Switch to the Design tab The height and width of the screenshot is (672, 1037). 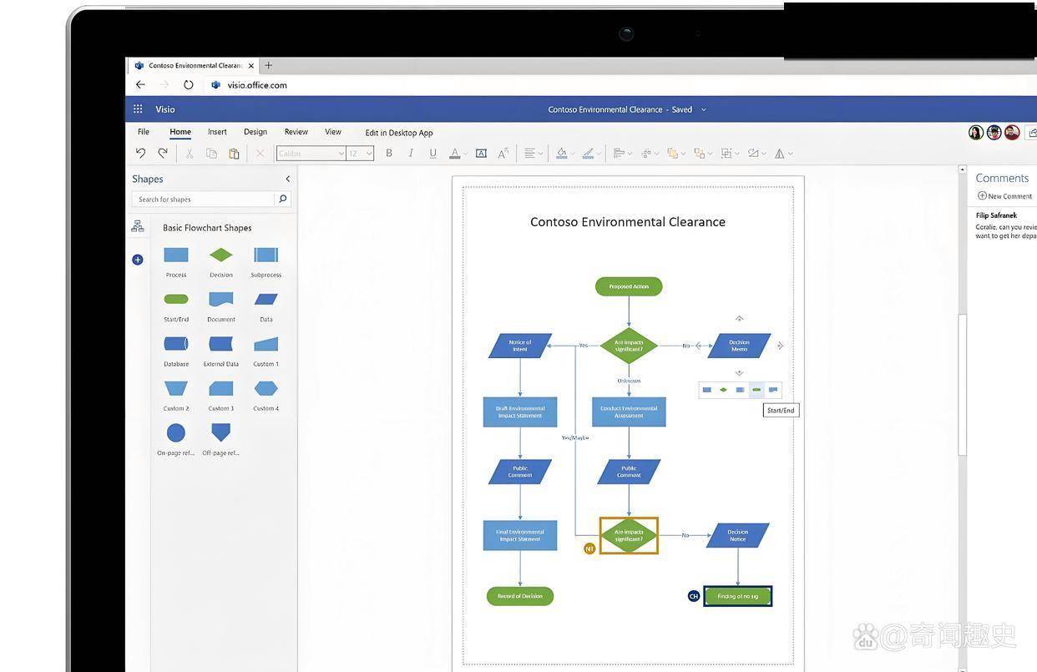(x=255, y=132)
